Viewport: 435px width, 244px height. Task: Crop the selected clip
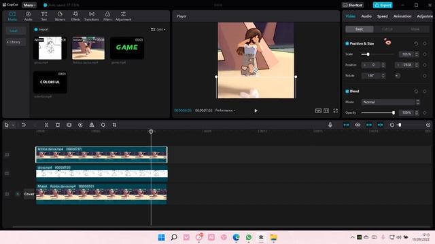[114, 125]
